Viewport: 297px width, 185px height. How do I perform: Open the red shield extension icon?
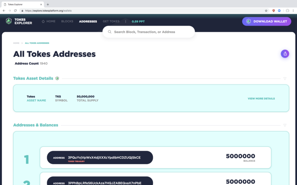pos(274,11)
